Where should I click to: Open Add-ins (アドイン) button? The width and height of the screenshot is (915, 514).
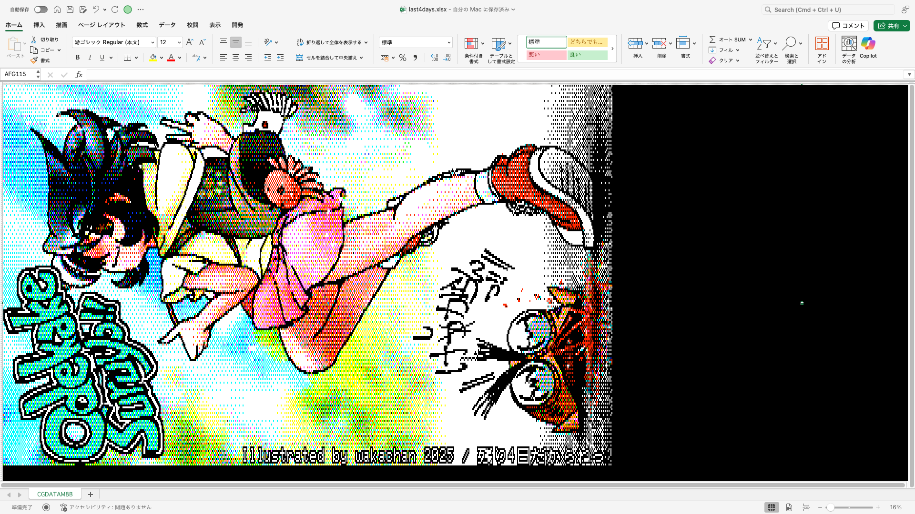point(822,50)
